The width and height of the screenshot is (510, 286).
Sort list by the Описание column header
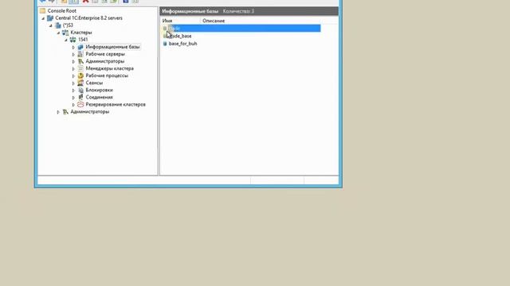(x=214, y=21)
